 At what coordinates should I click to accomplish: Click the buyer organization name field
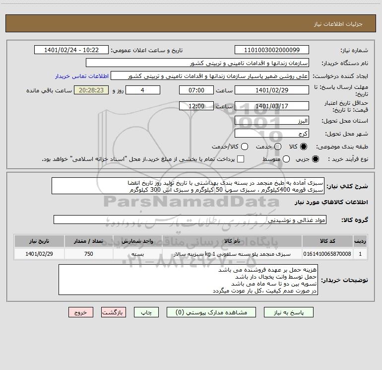point(197,63)
